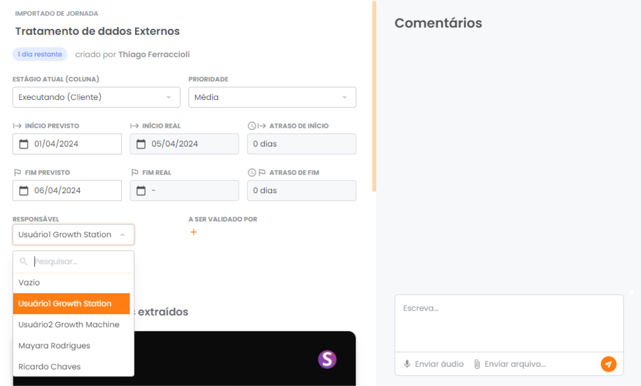
Task: Open the Prioridade dropdown showing Média
Action: pyautogui.click(x=272, y=97)
